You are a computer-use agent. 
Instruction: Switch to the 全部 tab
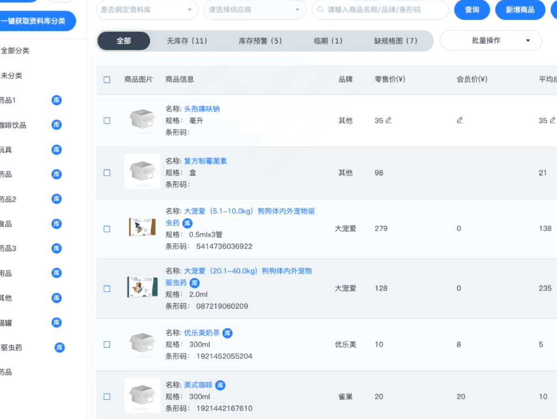pos(124,41)
